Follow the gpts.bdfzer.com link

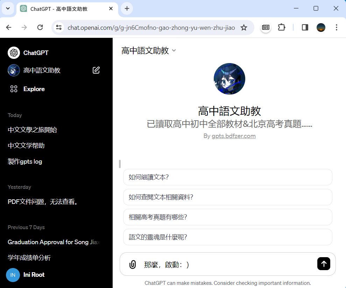(x=233, y=136)
